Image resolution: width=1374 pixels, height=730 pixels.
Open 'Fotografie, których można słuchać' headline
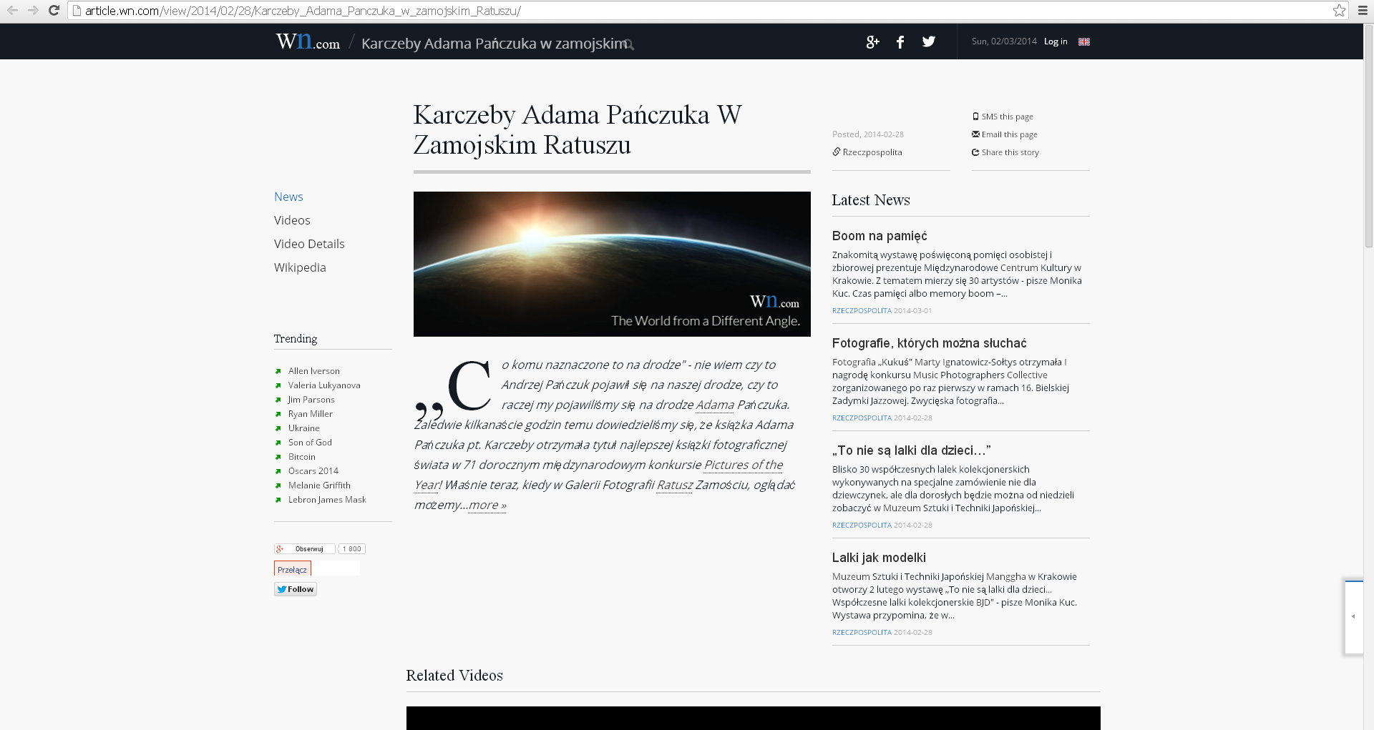[929, 343]
